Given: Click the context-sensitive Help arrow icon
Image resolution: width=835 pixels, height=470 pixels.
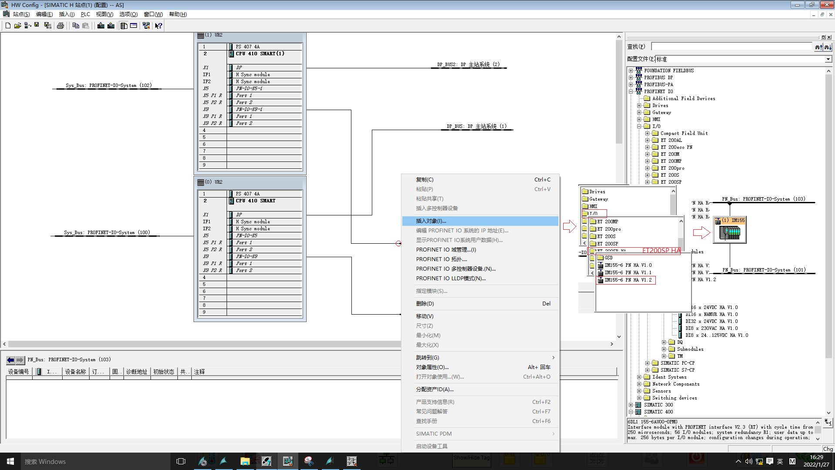Looking at the screenshot, I should 159,26.
